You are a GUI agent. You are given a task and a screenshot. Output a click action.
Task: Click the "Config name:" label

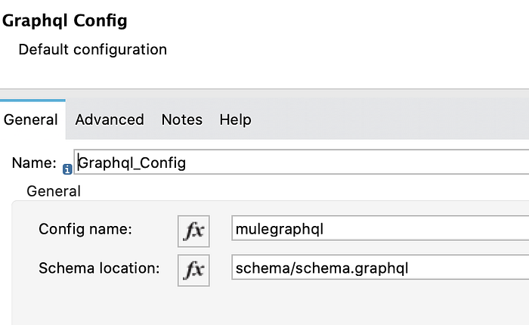[x=85, y=229]
